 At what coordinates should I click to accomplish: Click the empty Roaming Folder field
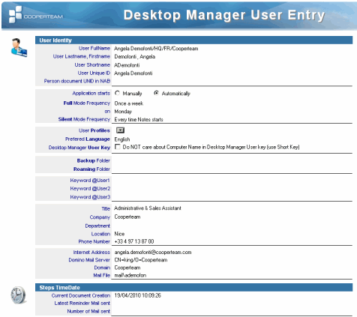[232, 169]
